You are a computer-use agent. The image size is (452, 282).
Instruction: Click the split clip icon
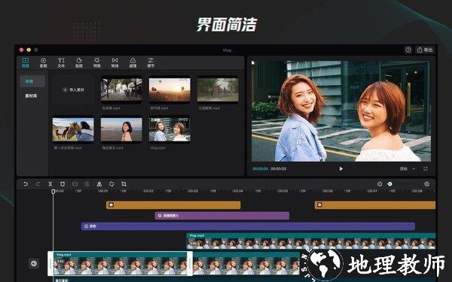[50, 184]
